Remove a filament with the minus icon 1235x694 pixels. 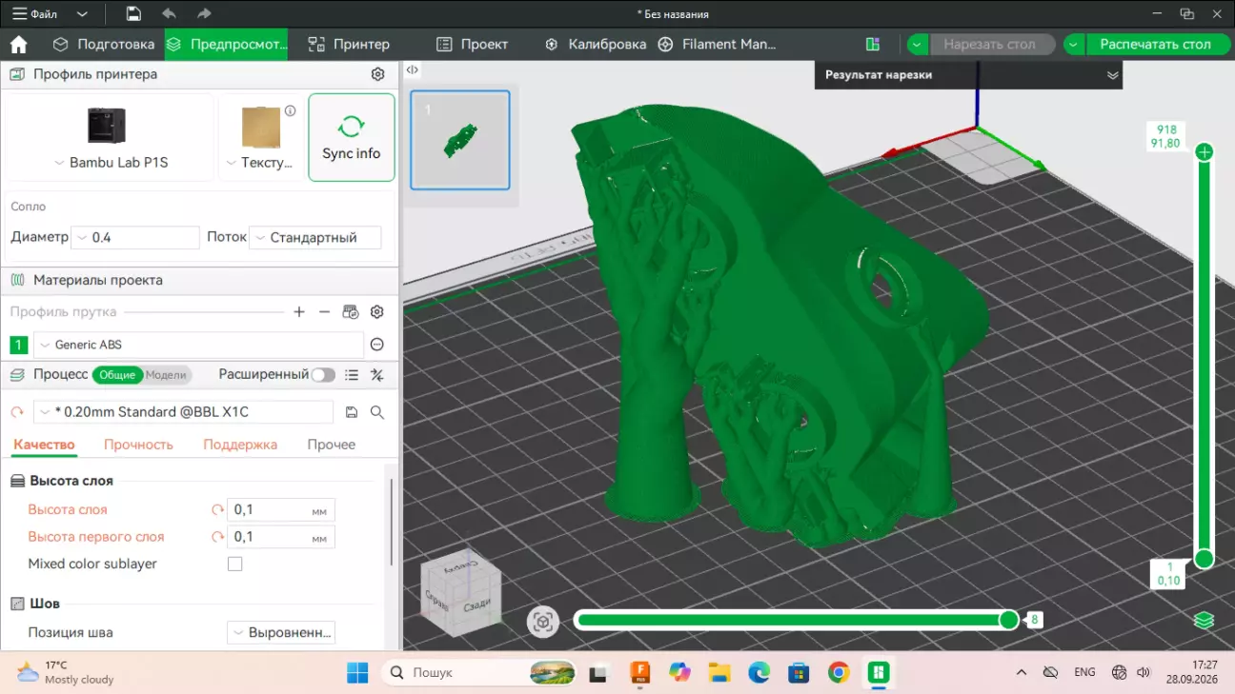[324, 312]
